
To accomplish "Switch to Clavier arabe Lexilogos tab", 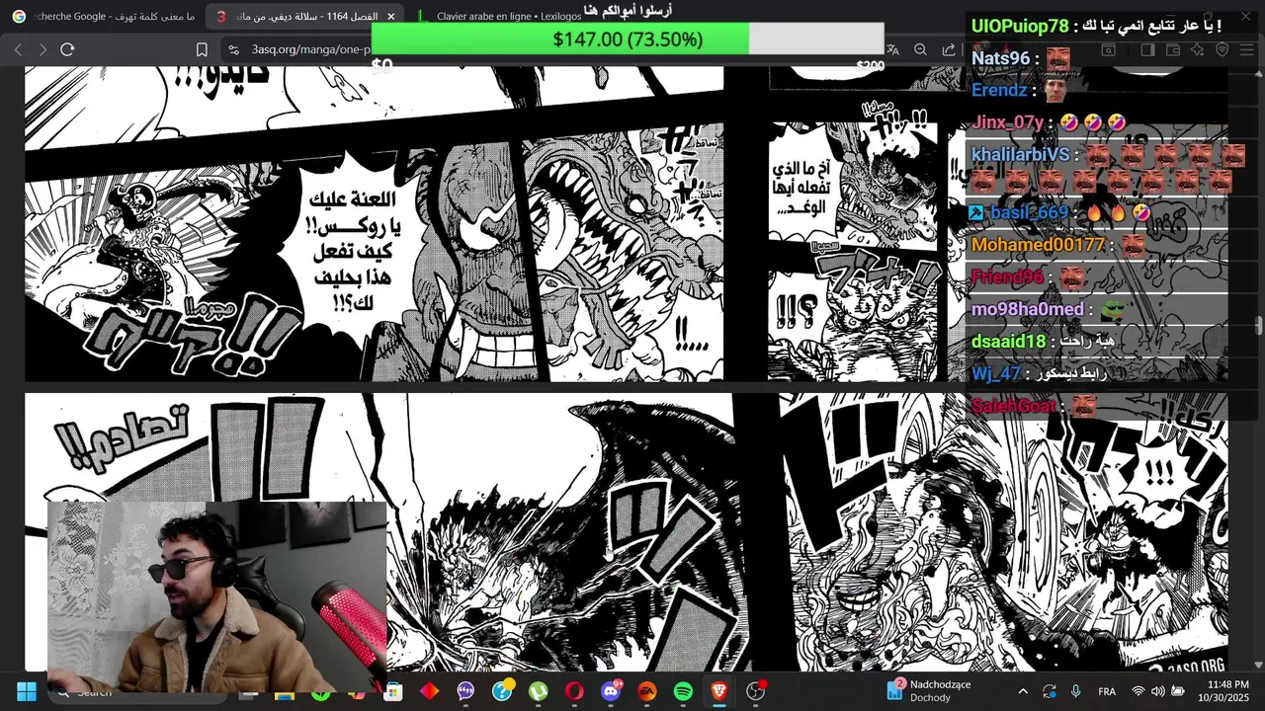I will click(509, 17).
